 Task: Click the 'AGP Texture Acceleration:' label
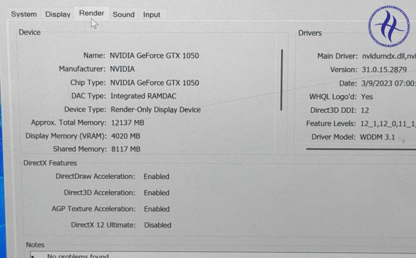point(93,209)
